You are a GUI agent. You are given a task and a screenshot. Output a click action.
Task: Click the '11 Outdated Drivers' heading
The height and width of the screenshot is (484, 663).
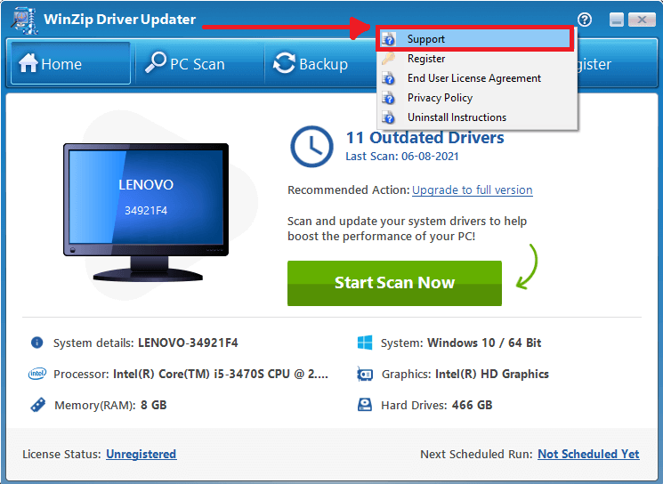click(x=425, y=138)
